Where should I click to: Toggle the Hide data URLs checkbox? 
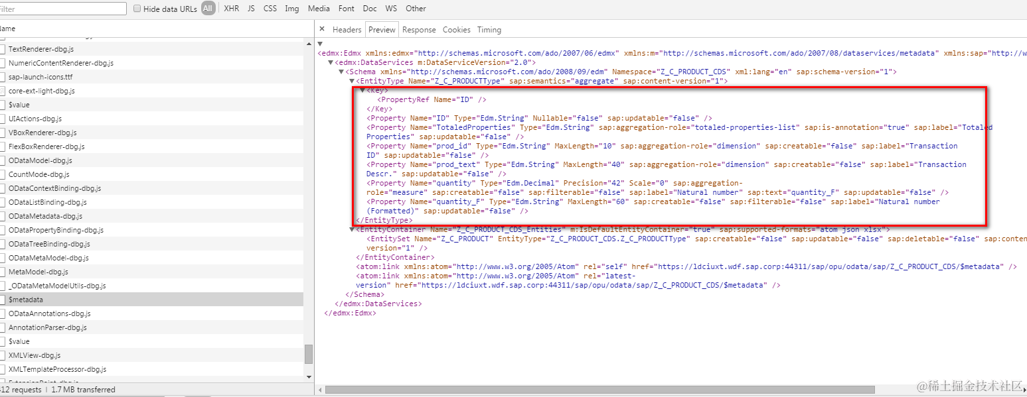tap(137, 9)
